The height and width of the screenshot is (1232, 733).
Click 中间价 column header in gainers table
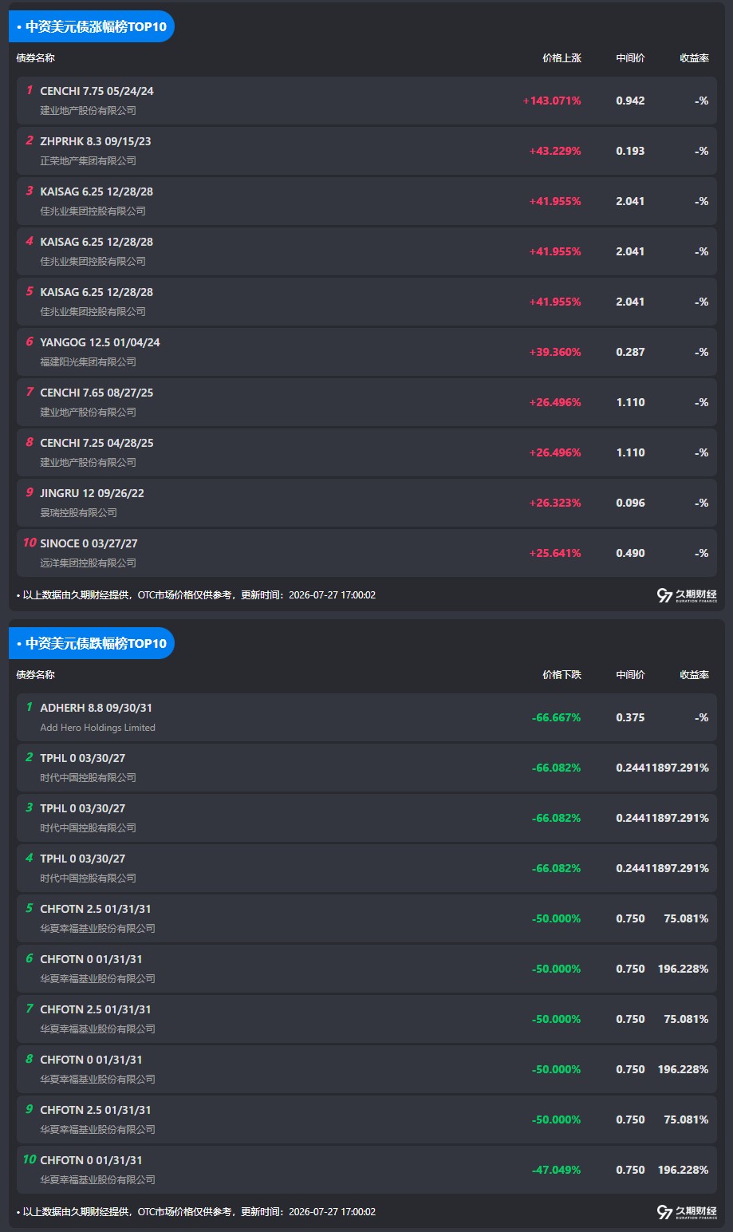630,58
